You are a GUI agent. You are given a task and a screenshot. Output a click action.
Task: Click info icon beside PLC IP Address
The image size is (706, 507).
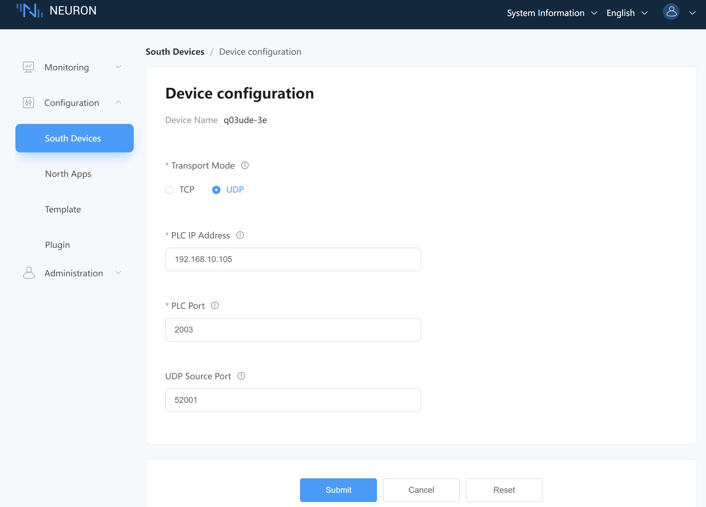coord(240,235)
